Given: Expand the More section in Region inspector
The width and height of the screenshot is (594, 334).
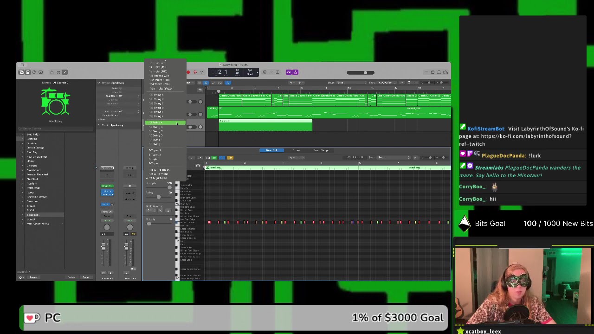Looking at the screenshot, I should coord(98,119).
